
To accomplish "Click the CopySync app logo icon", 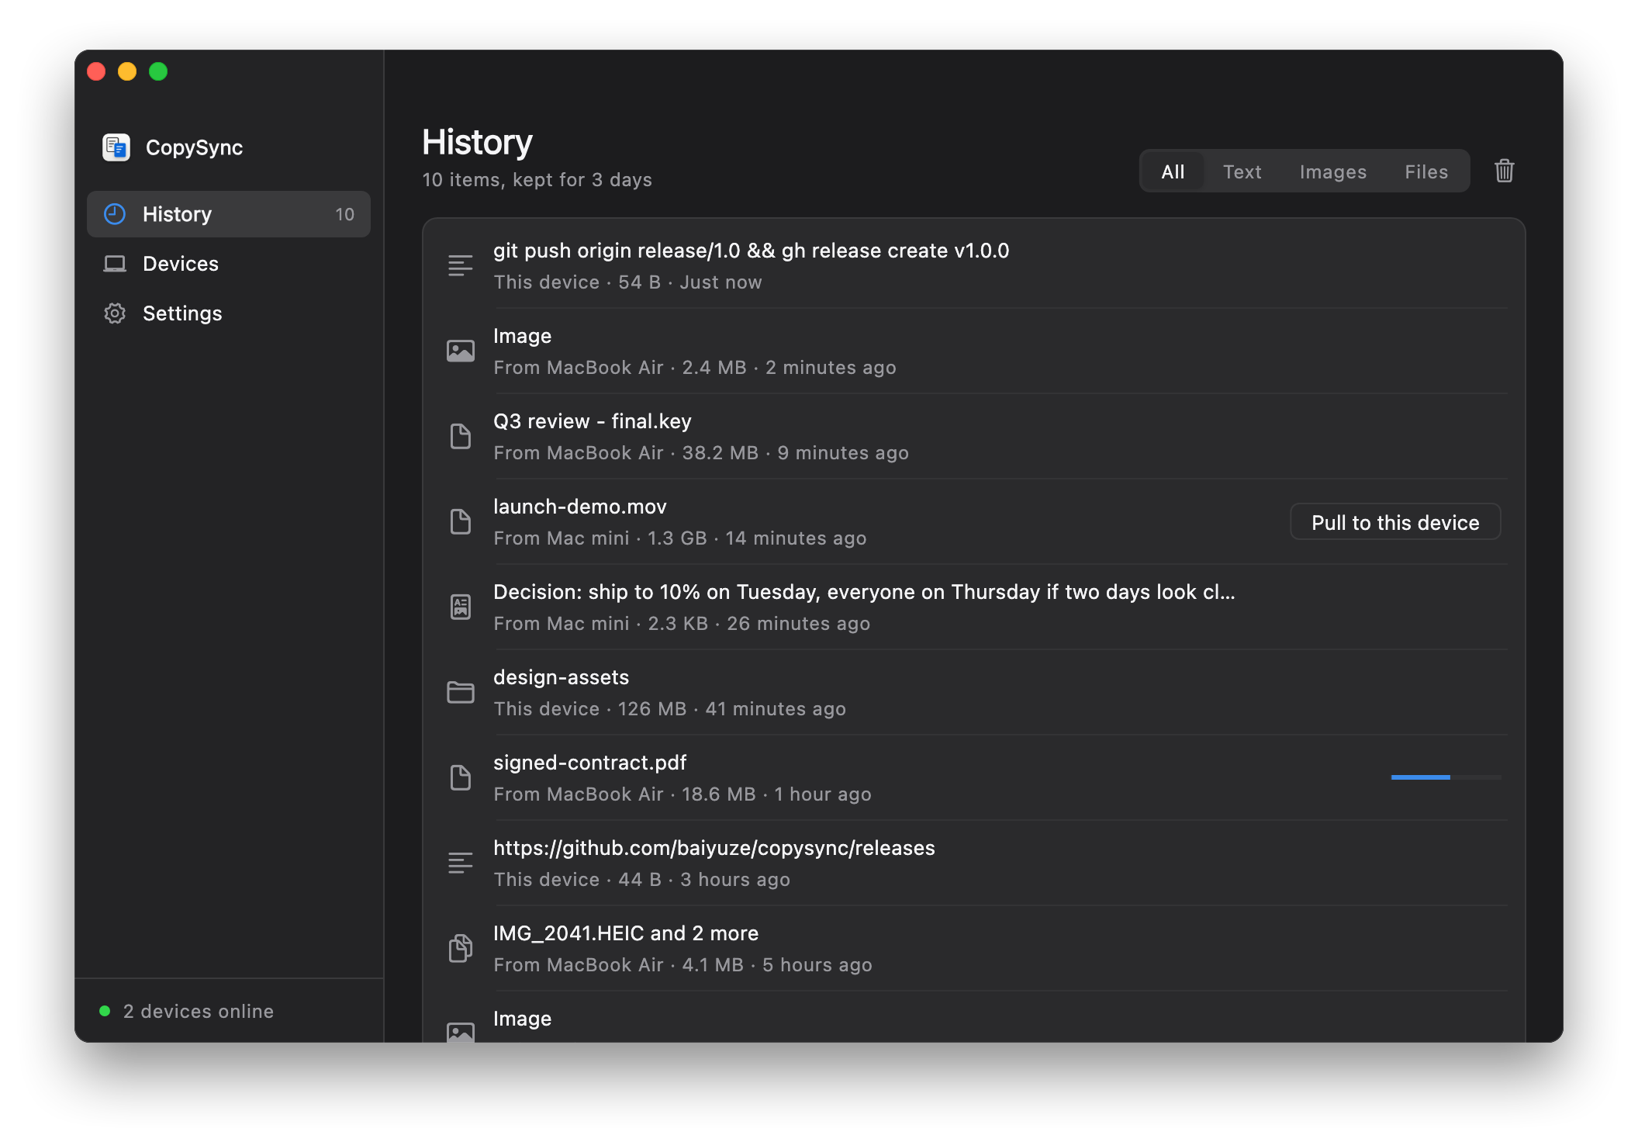I will [x=116, y=147].
